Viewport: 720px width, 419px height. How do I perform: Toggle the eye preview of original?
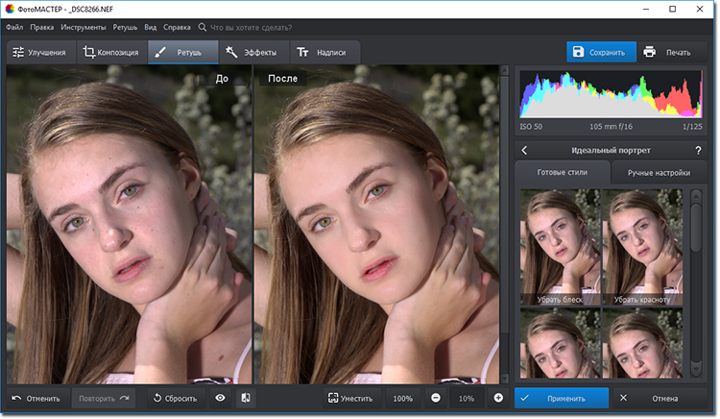click(221, 398)
